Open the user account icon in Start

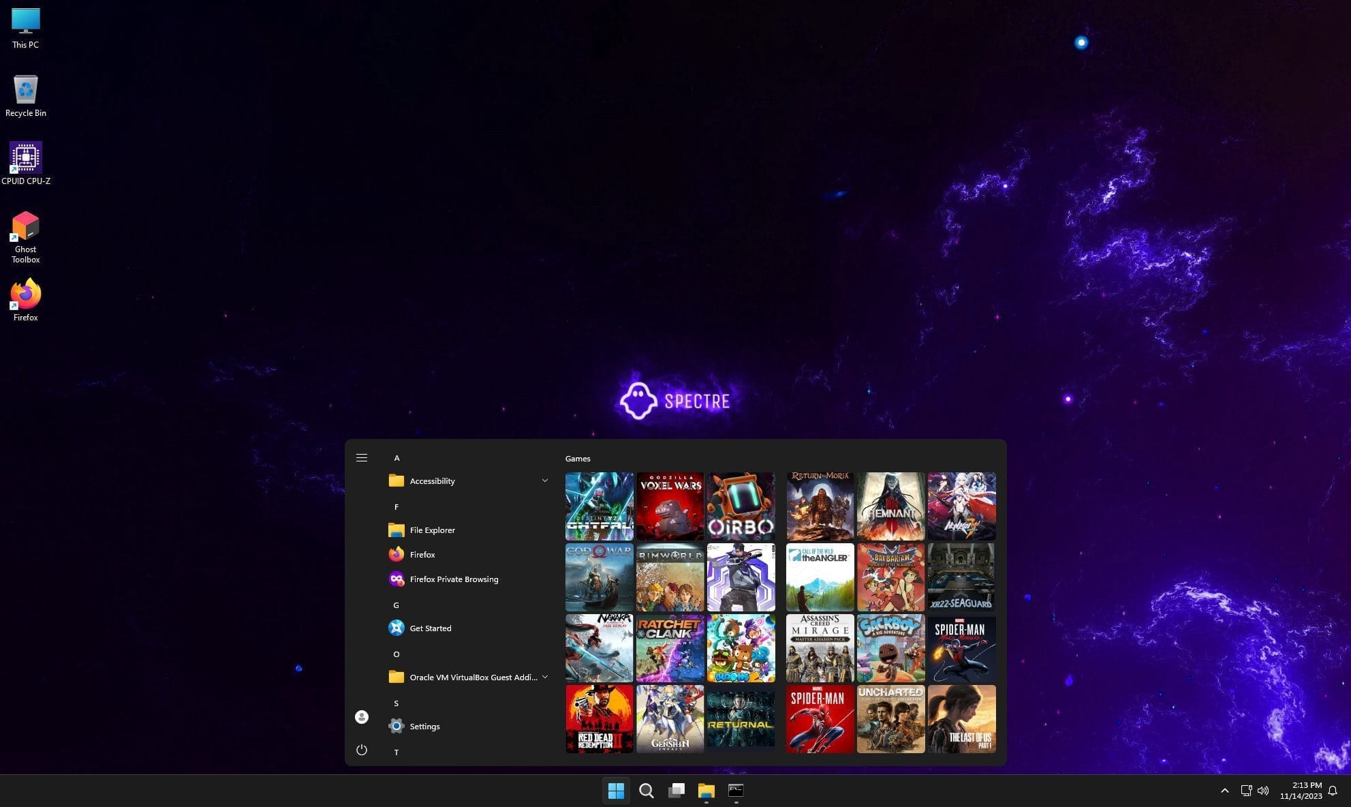point(362,717)
